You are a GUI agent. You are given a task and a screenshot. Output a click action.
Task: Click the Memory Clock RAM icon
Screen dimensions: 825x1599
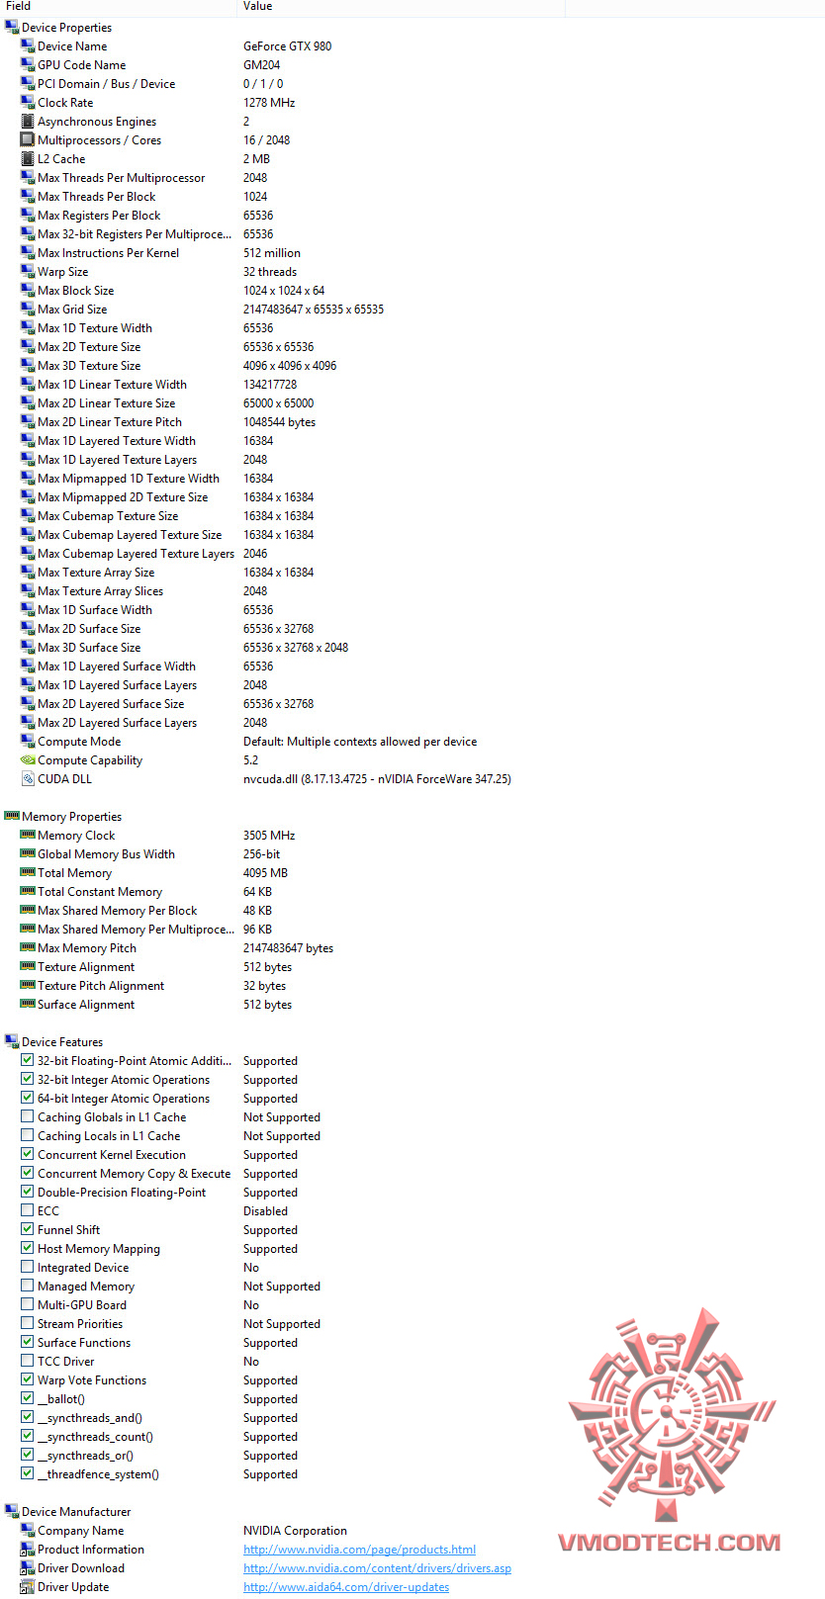tap(28, 835)
